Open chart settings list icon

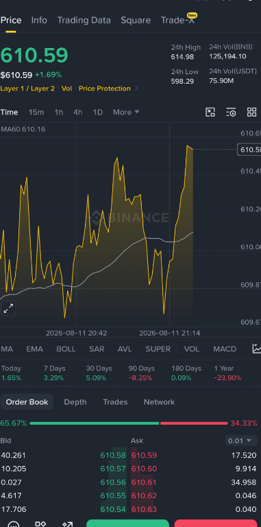(x=231, y=113)
